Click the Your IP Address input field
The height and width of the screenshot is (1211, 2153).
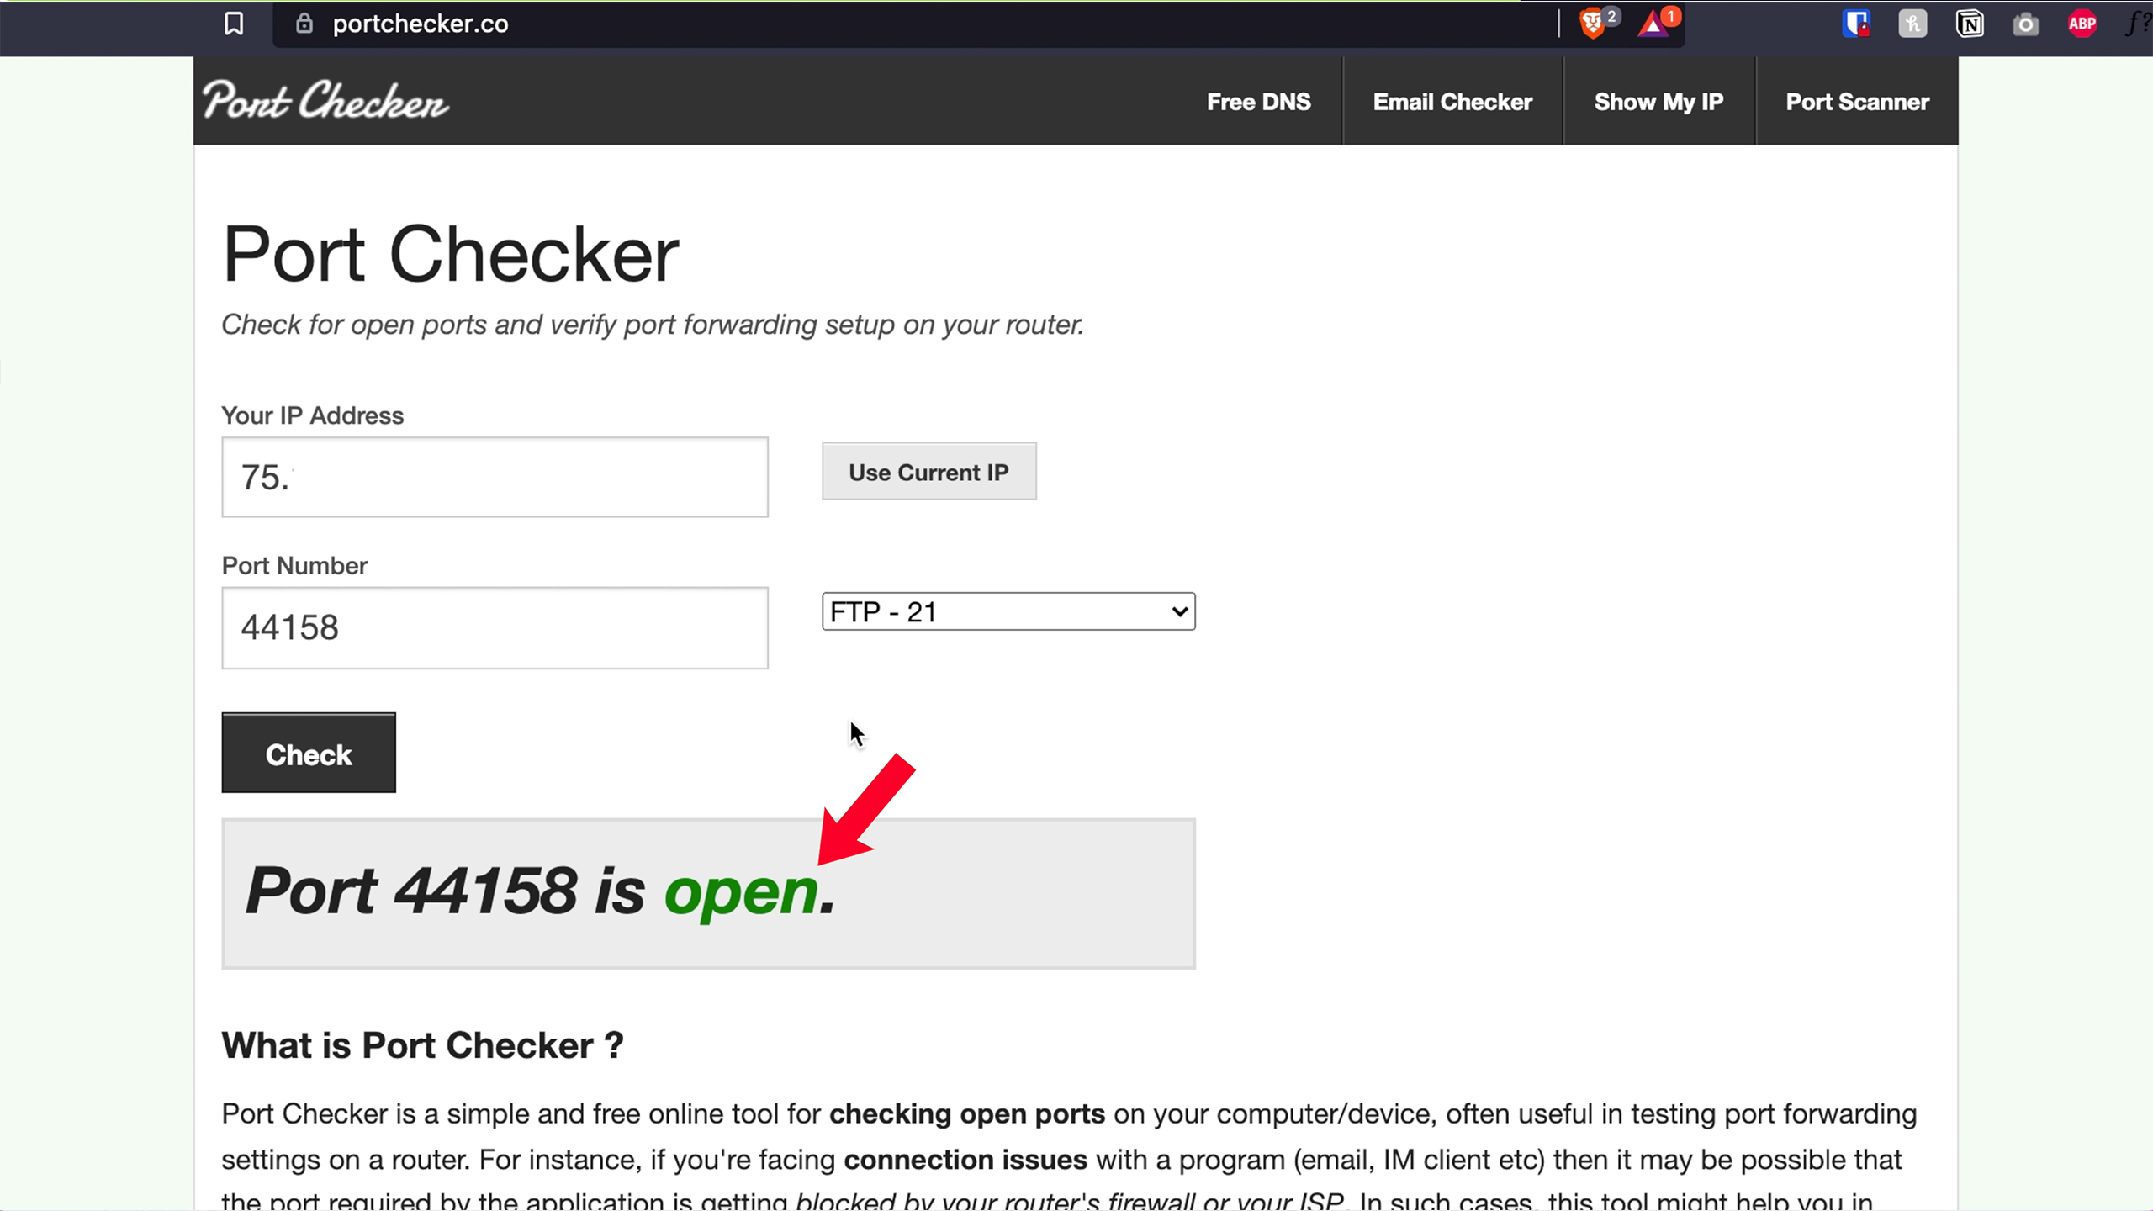495,476
